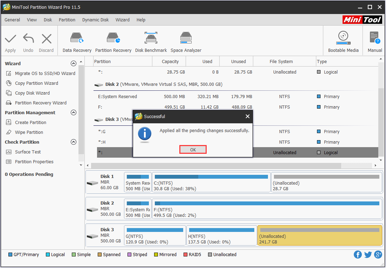The width and height of the screenshot is (386, 268).
Task: Sort by the File System column header
Action: [x=284, y=62]
